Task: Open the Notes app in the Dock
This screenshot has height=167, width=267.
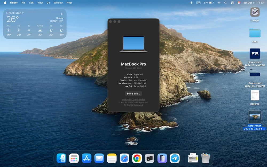Action: [x=112, y=158]
